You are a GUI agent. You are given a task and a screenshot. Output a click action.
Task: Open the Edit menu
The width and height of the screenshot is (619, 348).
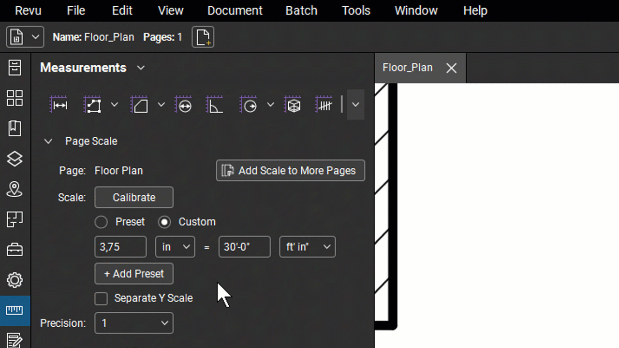(122, 11)
